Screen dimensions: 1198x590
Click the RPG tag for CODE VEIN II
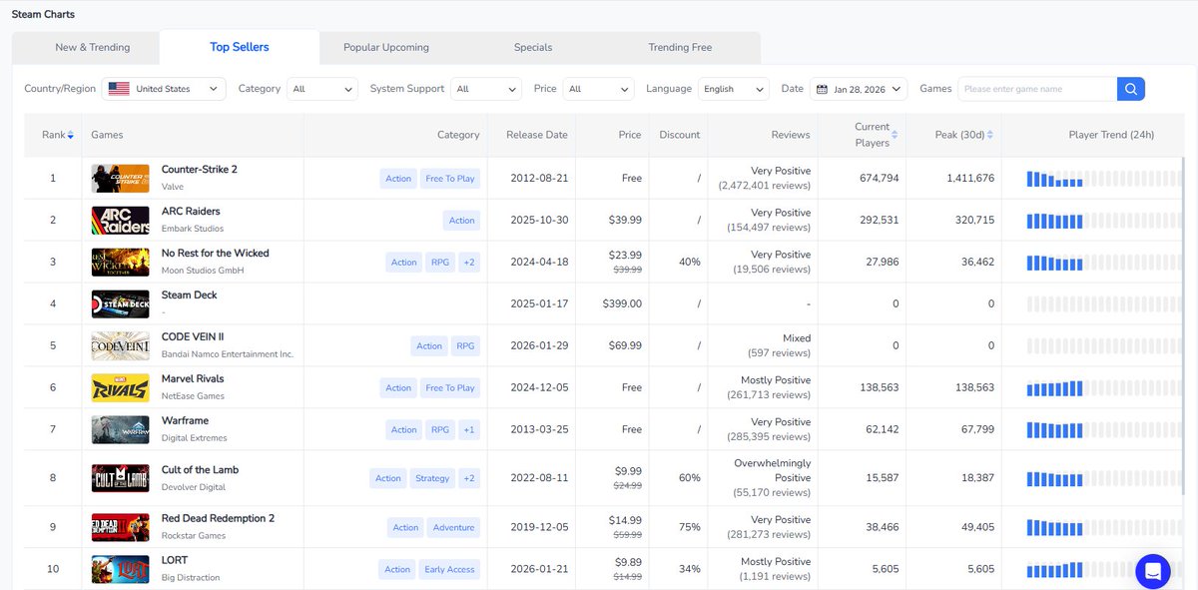coord(465,346)
